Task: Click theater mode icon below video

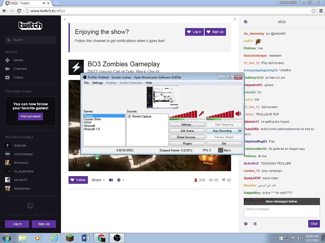Action: coord(111,180)
